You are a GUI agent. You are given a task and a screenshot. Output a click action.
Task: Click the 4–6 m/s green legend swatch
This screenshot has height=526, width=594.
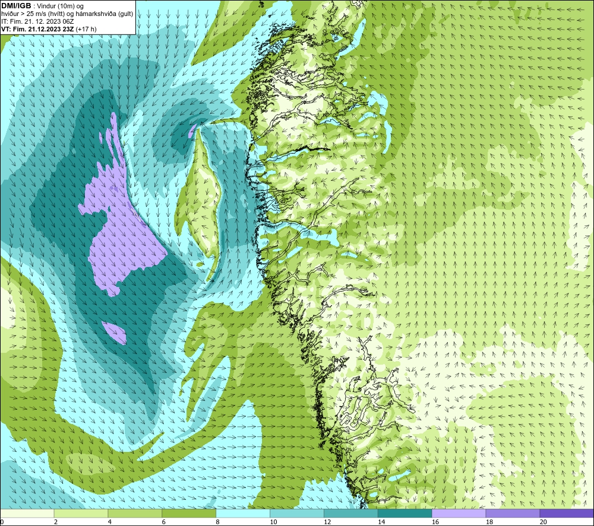[x=135, y=513]
